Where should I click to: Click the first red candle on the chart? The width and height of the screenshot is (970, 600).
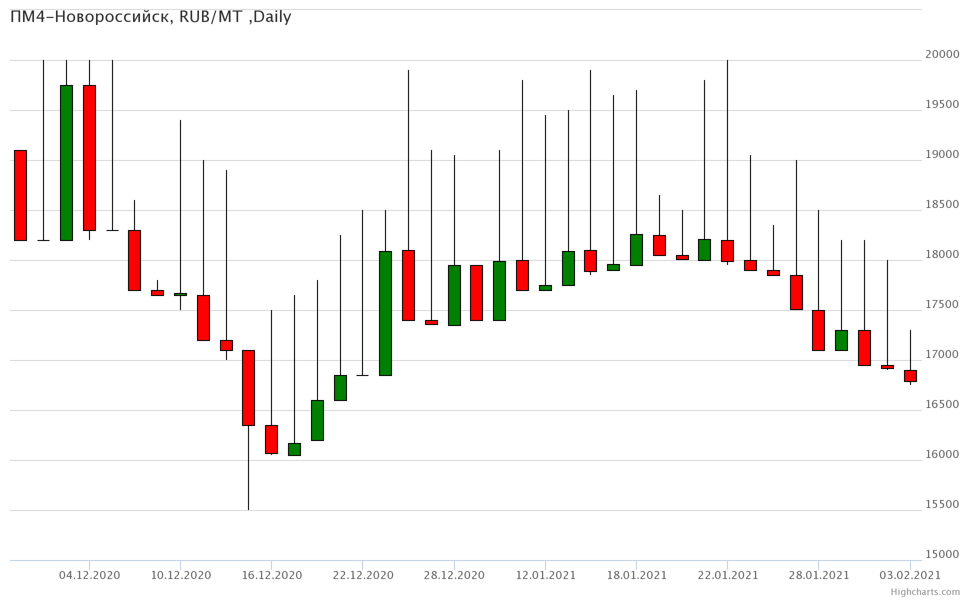[20, 195]
